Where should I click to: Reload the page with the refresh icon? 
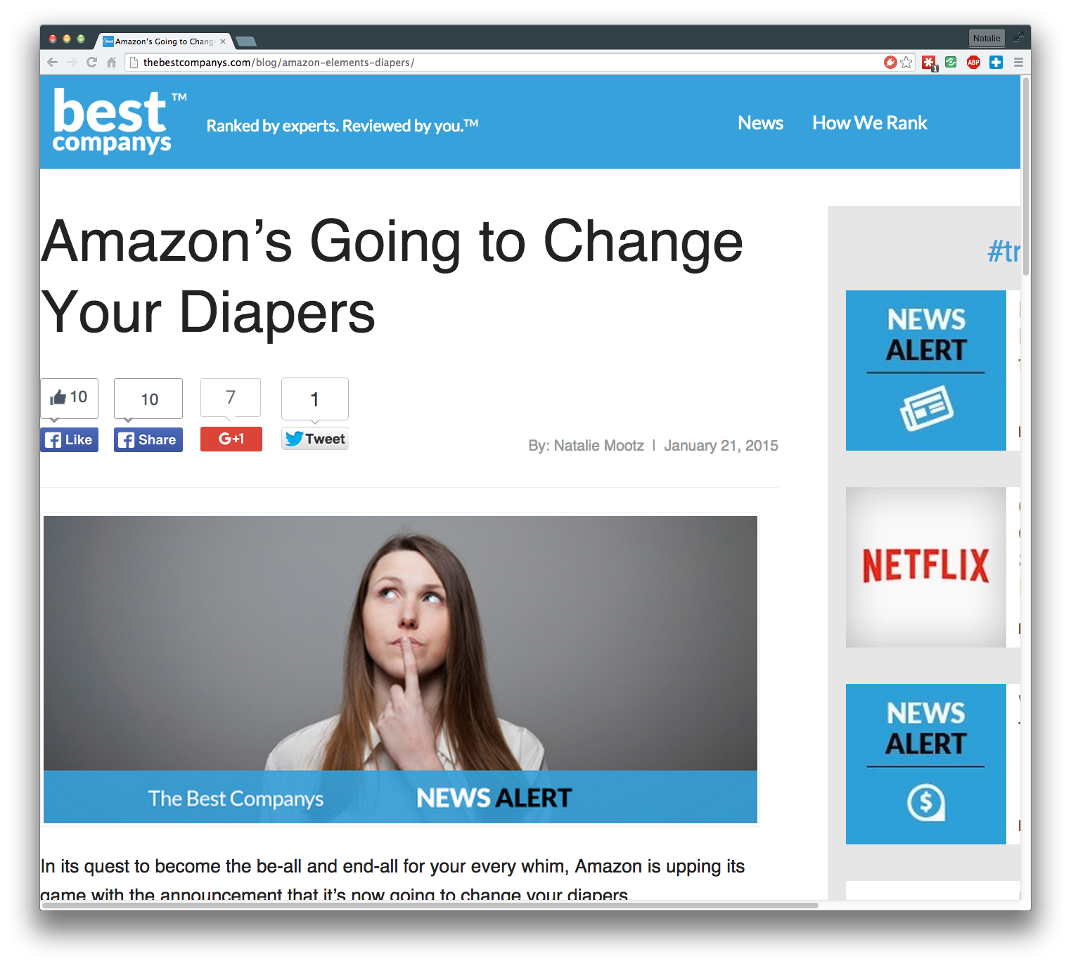[x=91, y=63]
